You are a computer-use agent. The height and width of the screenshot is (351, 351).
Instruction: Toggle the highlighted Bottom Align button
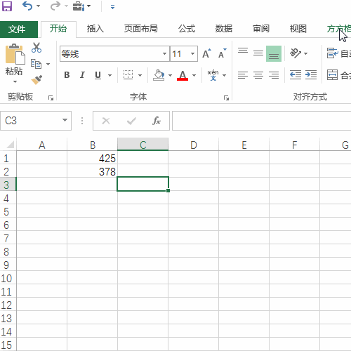coord(274,53)
